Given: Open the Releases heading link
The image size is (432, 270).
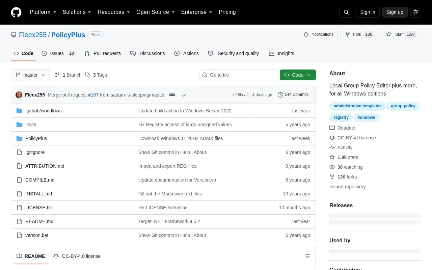Looking at the screenshot, I should click(341, 205).
